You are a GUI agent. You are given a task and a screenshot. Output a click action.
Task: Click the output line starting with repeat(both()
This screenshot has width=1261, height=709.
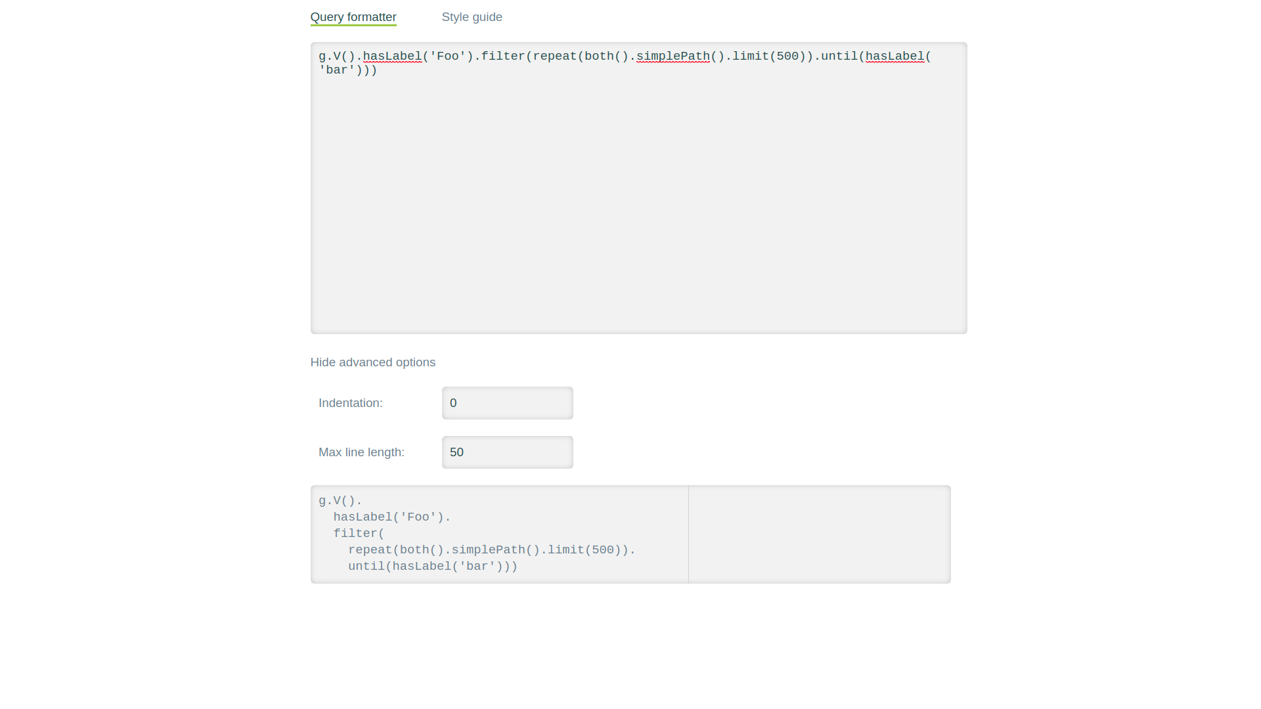pos(492,550)
